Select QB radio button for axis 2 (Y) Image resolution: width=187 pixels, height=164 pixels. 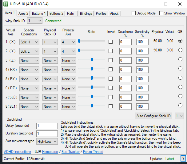[180, 50]
